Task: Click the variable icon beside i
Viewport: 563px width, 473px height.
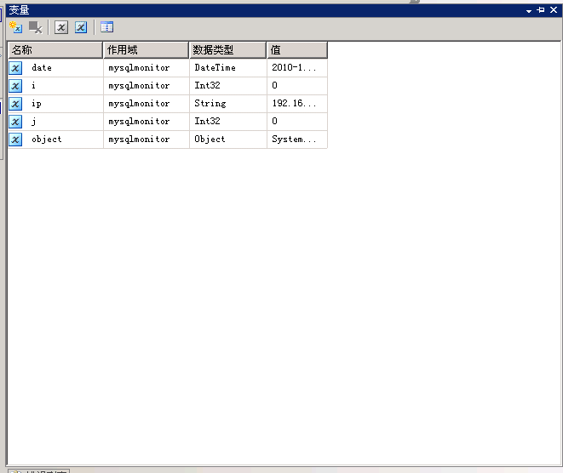Action: [15, 86]
